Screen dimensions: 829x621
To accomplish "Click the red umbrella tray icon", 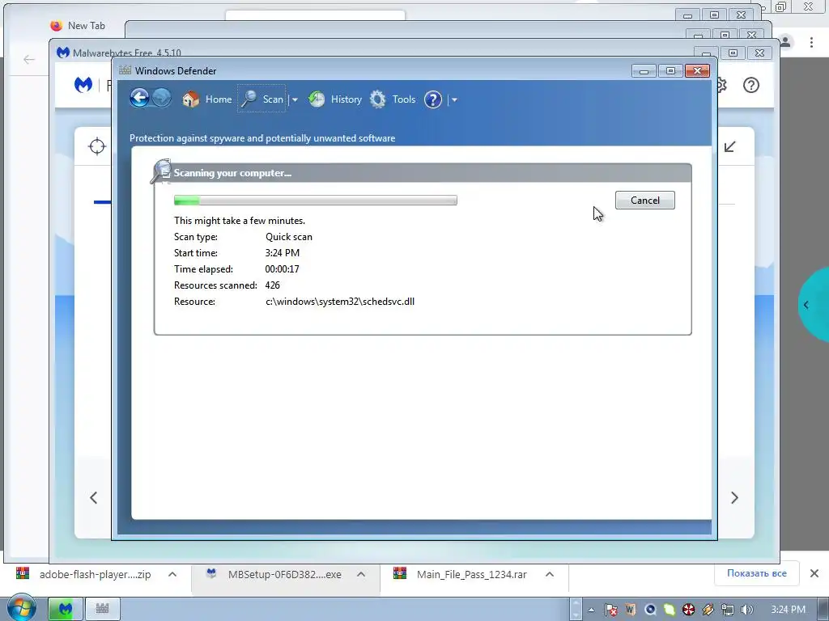I will pos(688,610).
